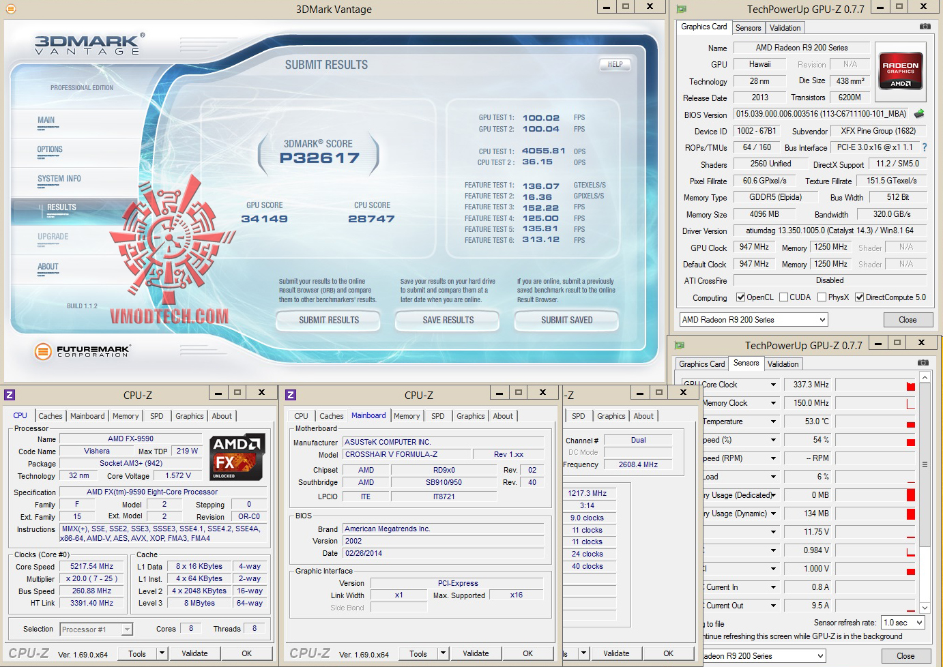
Task: Click the BIOS Version field in GPU-Z
Action: point(822,114)
